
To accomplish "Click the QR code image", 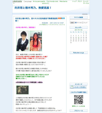I will 79,100.
